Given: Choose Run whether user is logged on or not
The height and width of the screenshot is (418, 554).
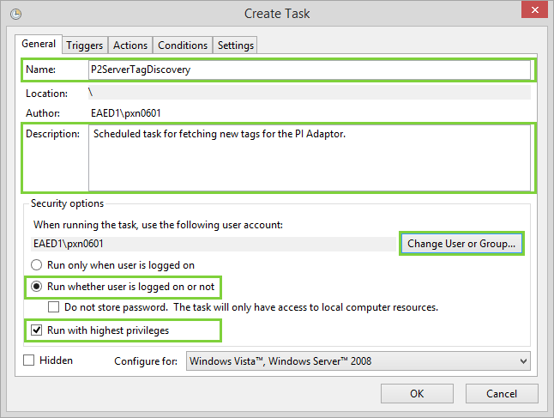Looking at the screenshot, I should point(38,286).
